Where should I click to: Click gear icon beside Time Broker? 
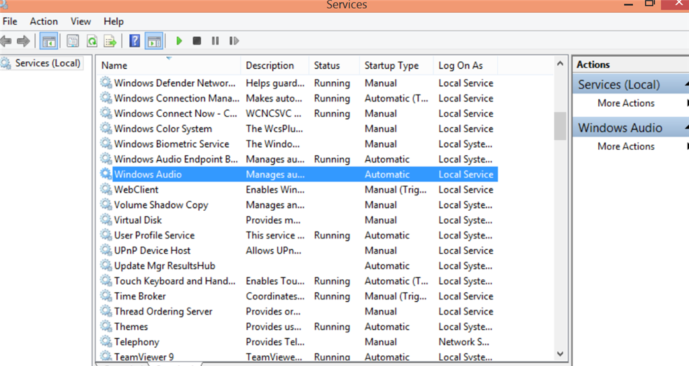(106, 296)
